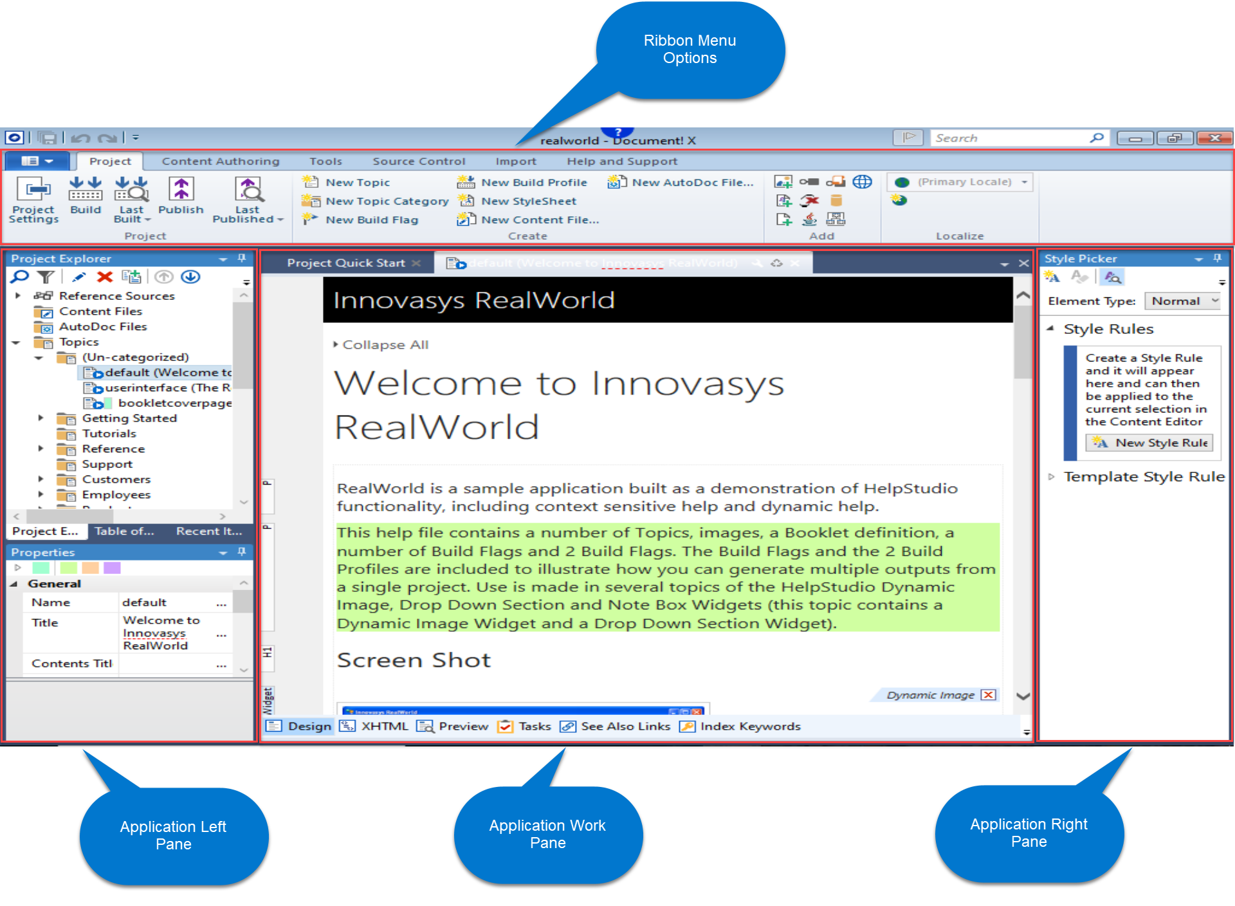Switch to XHTML editor view
Screen dimensions: 1235x906
tap(374, 726)
